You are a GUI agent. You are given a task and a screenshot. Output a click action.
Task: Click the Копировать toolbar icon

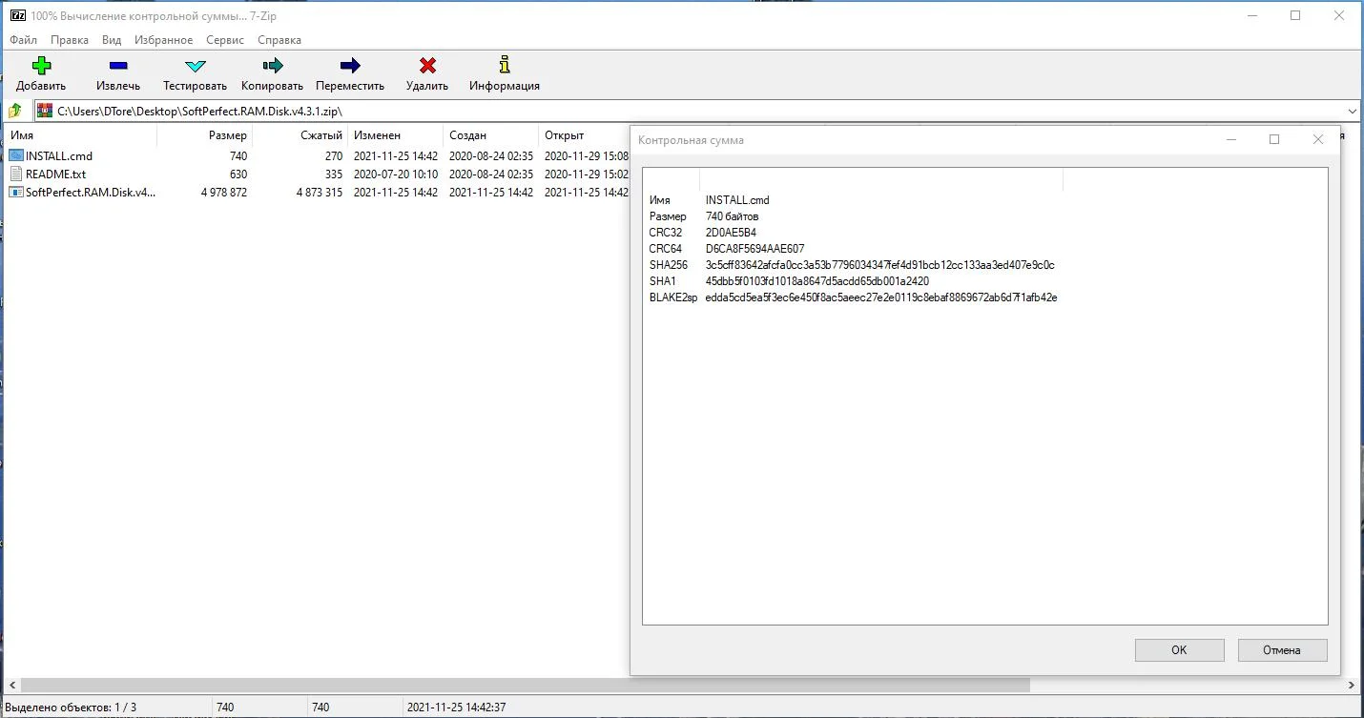tap(273, 66)
